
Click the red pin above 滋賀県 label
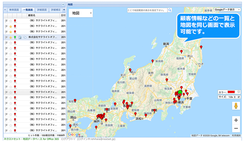(115, 104)
